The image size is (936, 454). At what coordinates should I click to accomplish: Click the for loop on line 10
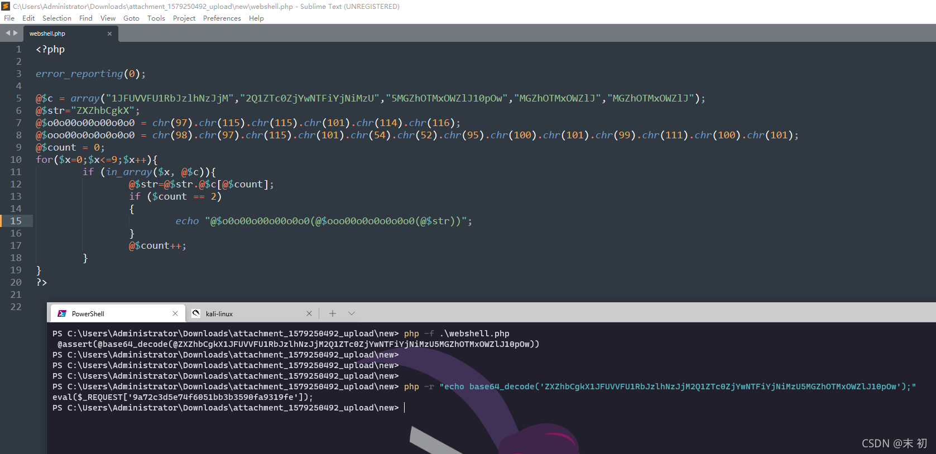point(97,160)
